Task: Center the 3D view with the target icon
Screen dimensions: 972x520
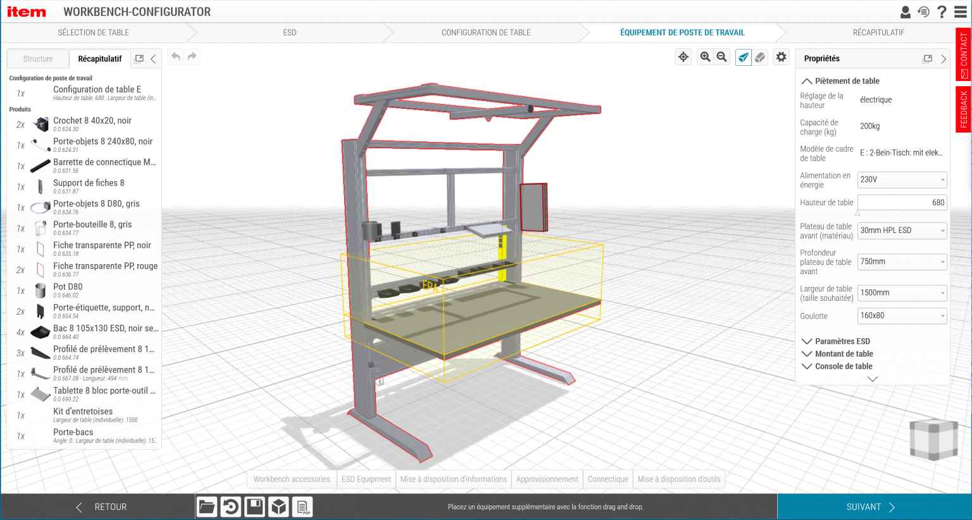Action: (x=683, y=57)
